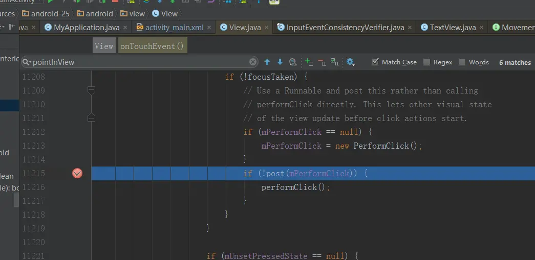Collapse fold end marker at line 11211
The width and height of the screenshot is (535, 260).
91,118
